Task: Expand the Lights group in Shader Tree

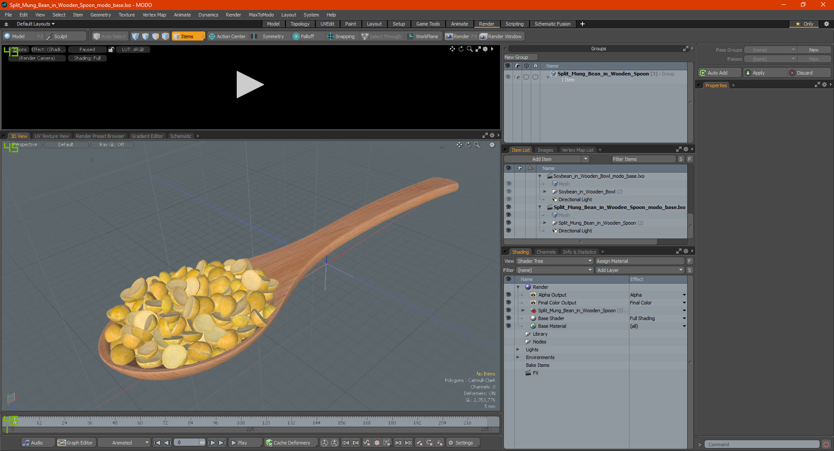Action: coord(518,350)
